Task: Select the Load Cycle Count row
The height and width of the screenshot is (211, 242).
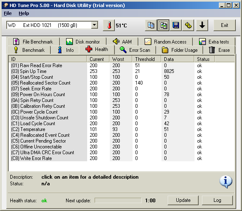Action: (122, 124)
